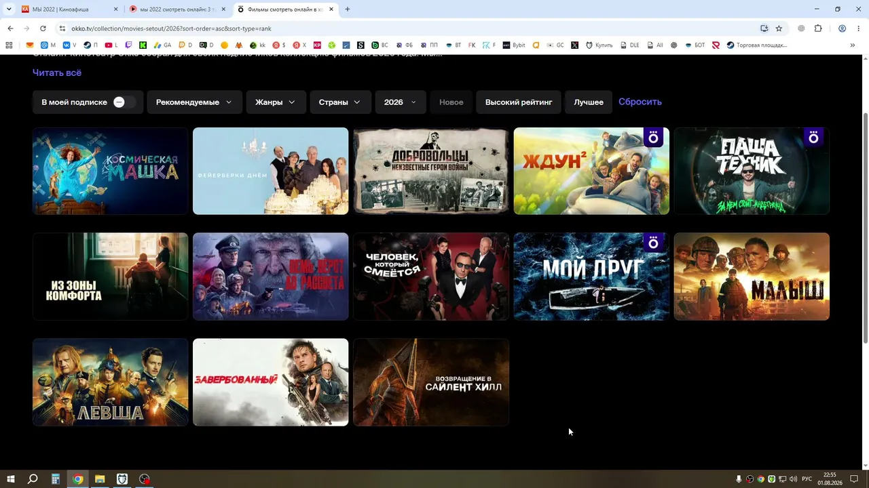Click the 'Читать всё' link

57,73
